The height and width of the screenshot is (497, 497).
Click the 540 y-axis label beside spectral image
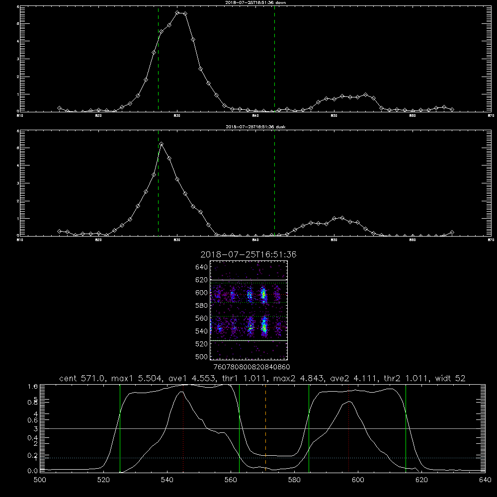click(x=202, y=331)
